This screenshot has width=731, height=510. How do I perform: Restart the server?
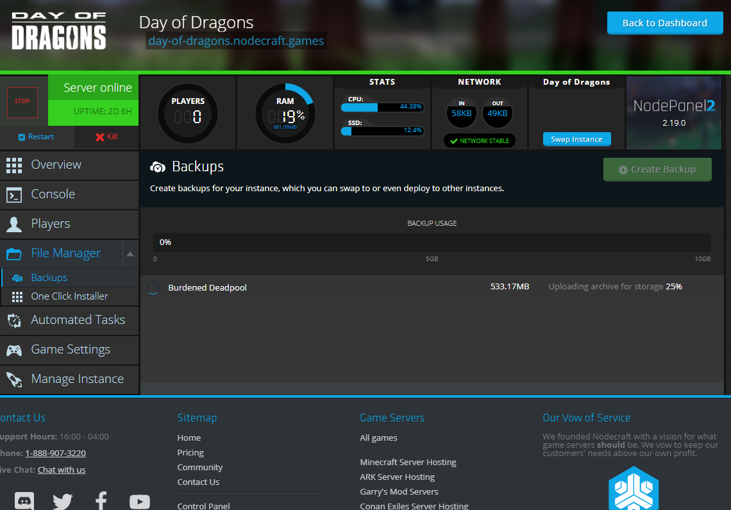pos(35,137)
